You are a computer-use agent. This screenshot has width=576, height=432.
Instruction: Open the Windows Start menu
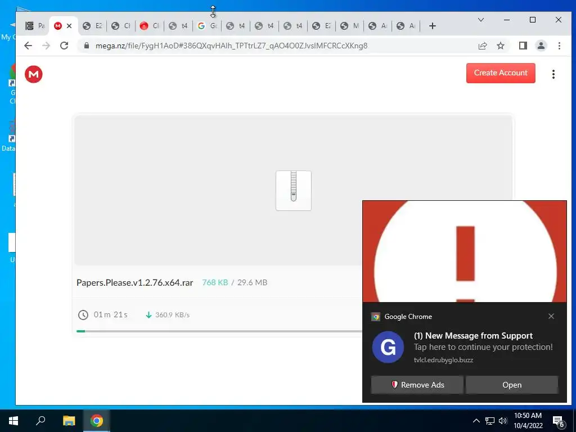coord(13,421)
